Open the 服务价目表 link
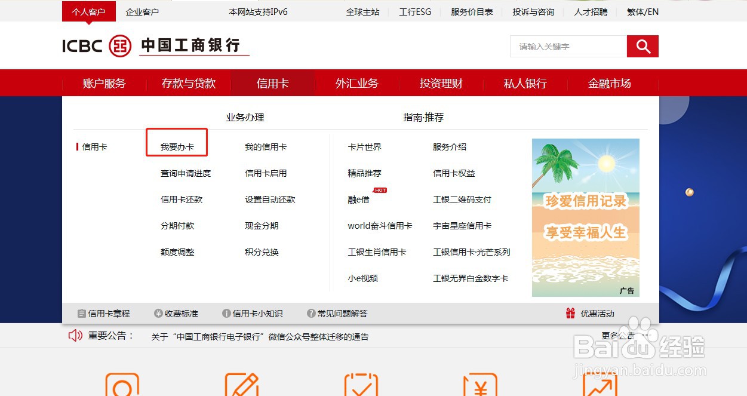Viewport: 747px width, 396px height. [x=472, y=12]
